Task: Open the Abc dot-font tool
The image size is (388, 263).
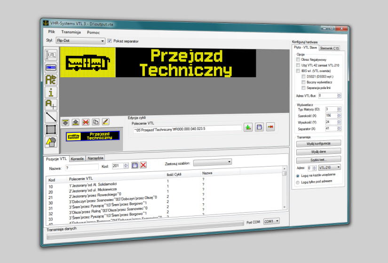Action: coord(51,80)
